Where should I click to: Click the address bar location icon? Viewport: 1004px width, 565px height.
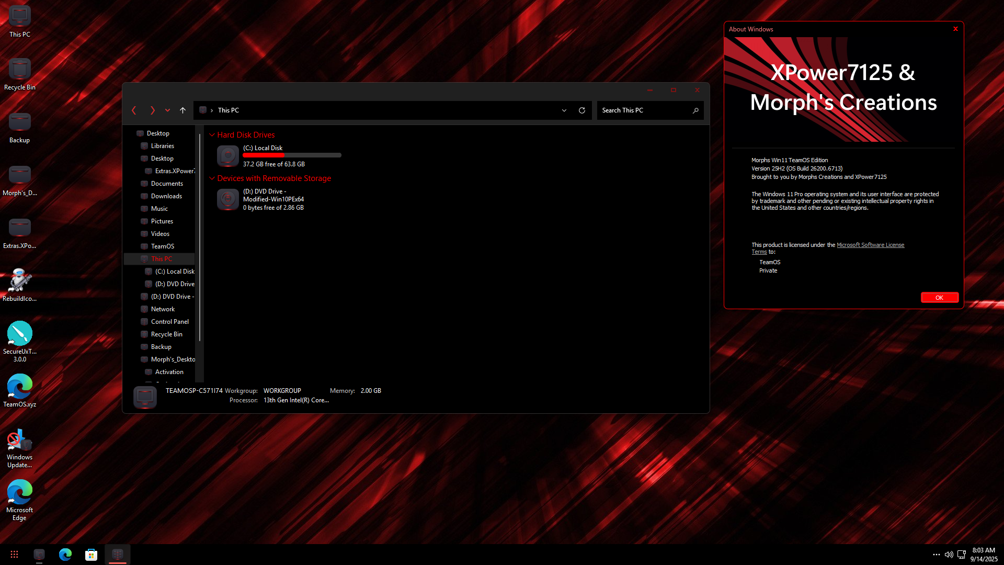point(203,110)
